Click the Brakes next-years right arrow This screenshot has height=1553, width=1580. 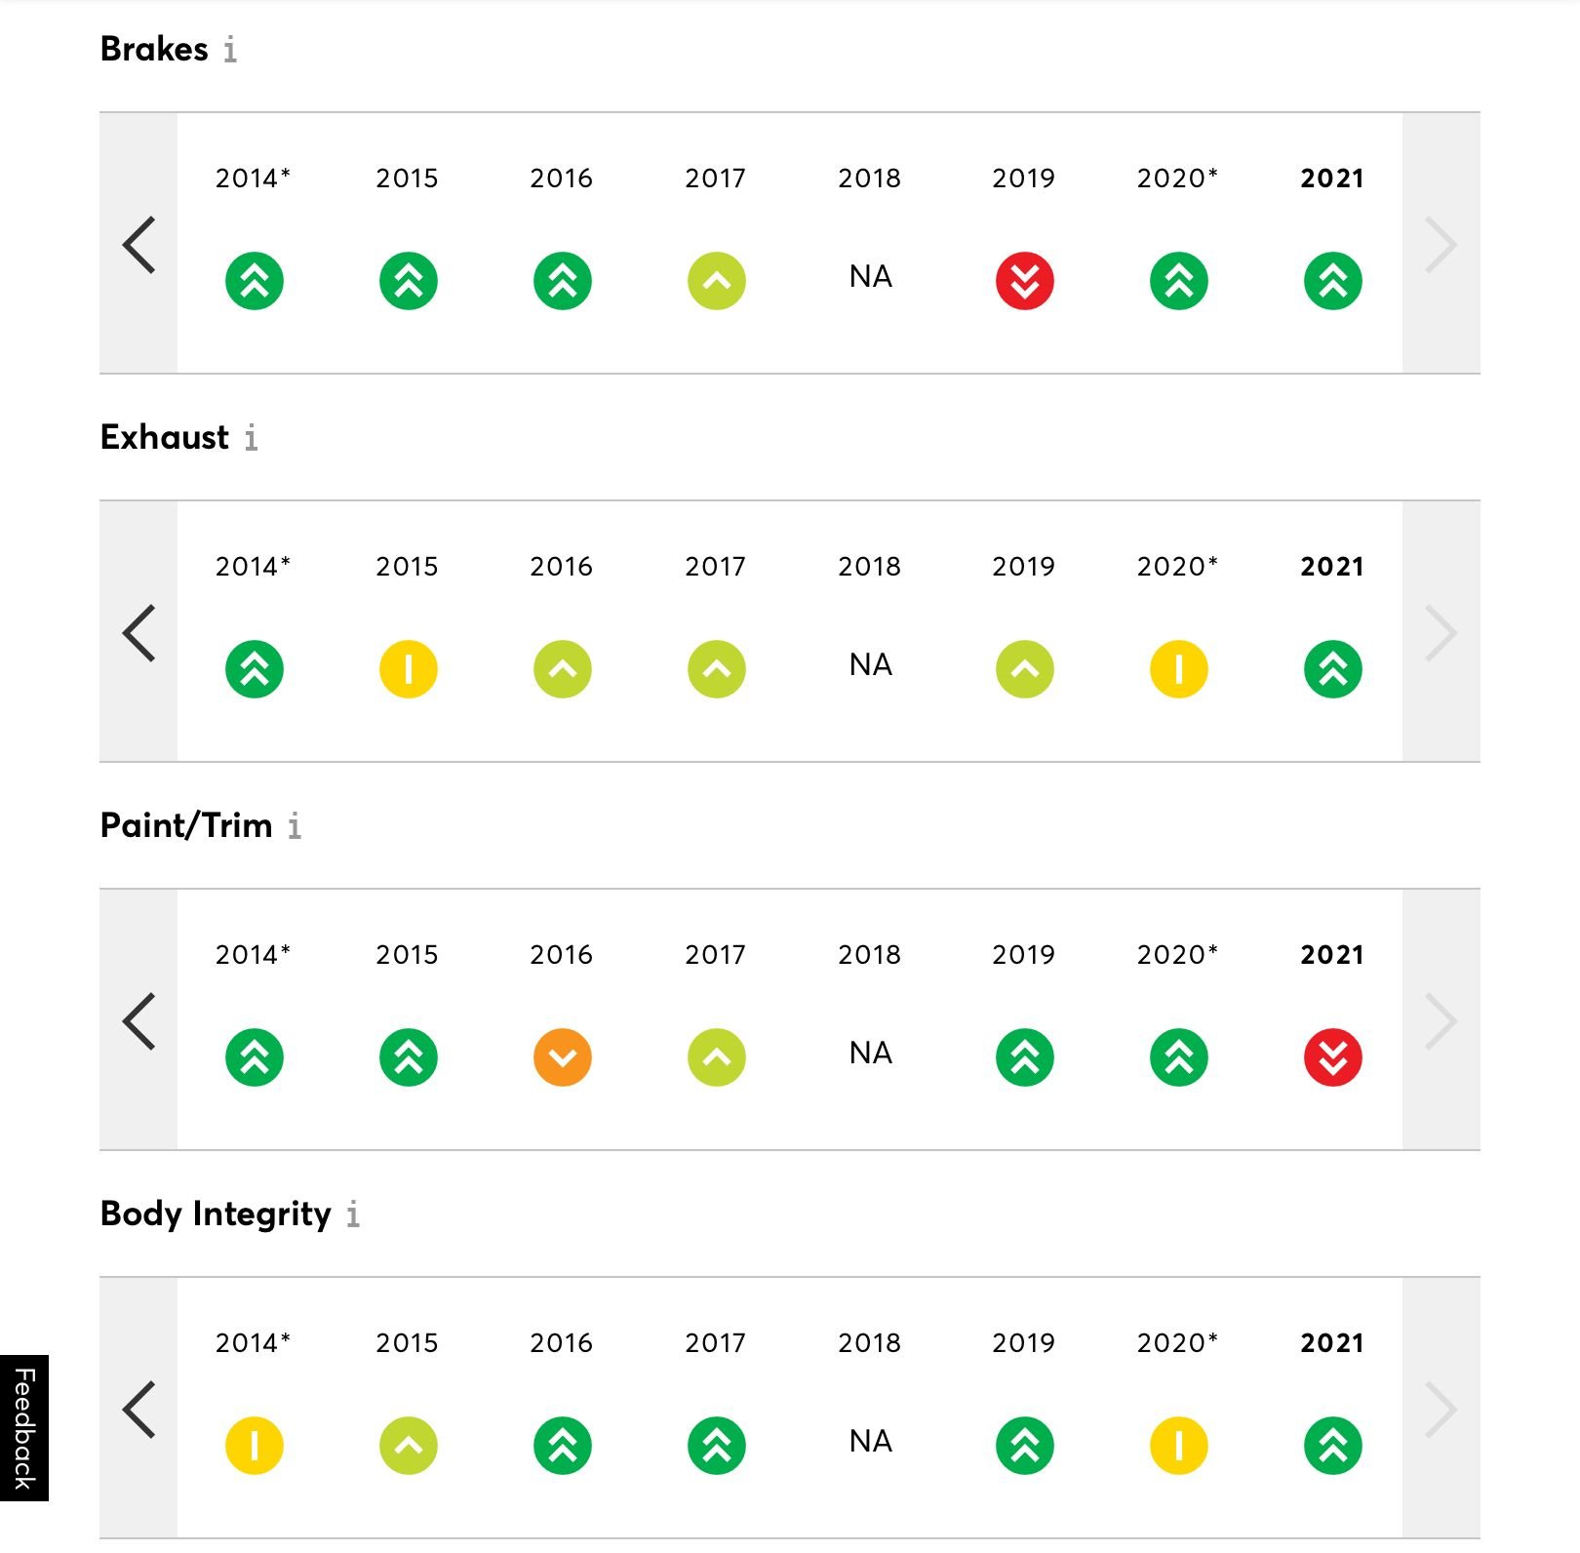click(x=1441, y=244)
